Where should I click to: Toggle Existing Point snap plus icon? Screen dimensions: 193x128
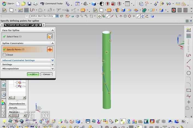pos(134,16)
